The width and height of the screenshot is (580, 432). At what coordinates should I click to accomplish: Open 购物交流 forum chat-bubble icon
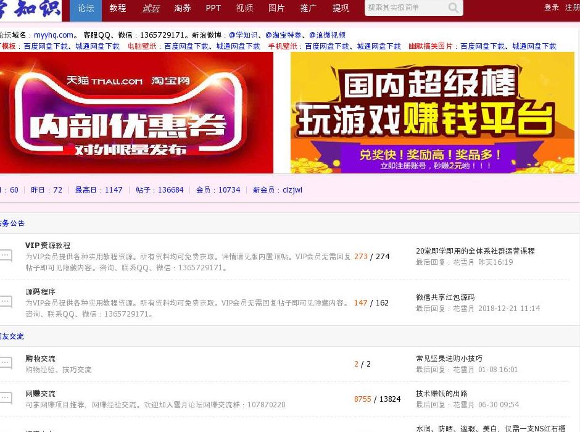(x=6, y=363)
